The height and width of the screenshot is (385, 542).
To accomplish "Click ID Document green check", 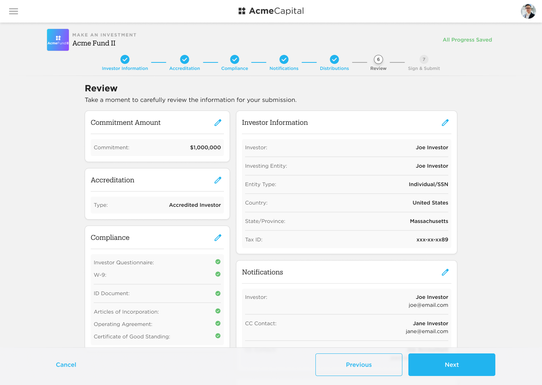I will pos(218,293).
